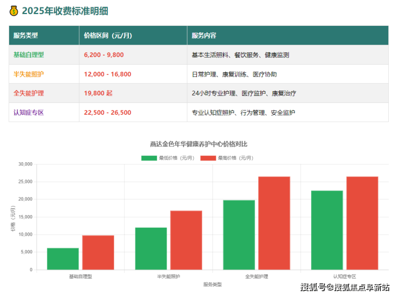The height and width of the screenshot is (296, 399).
Task: Select the 服务类型 column header
Action: [x=25, y=36]
